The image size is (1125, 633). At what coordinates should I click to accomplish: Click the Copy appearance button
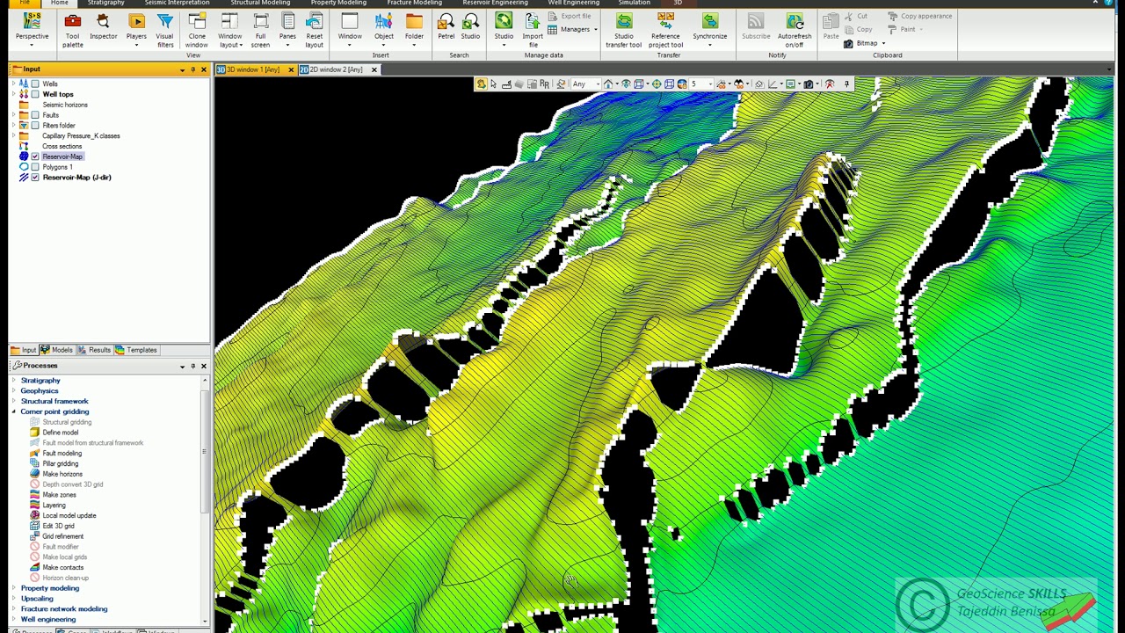tap(920, 16)
